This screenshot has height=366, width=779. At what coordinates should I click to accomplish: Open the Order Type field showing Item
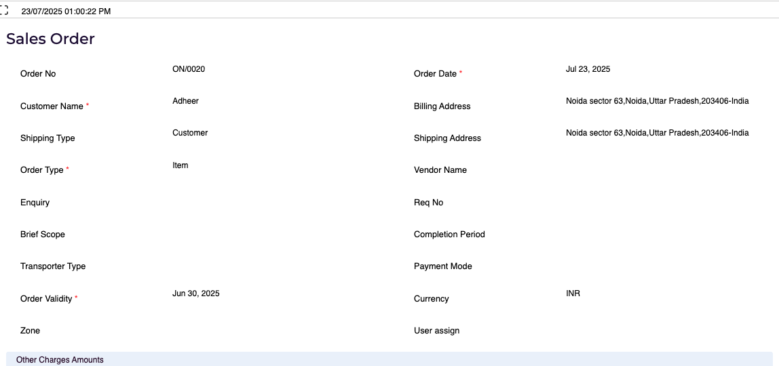pos(180,165)
